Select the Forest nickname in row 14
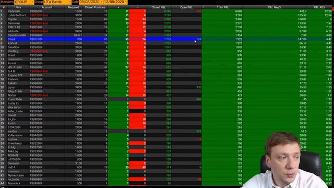The image size is (334, 188). [12, 63]
